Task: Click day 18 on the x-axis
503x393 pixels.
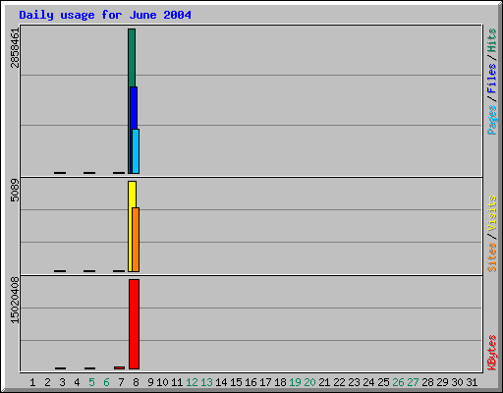Action: pos(280,382)
